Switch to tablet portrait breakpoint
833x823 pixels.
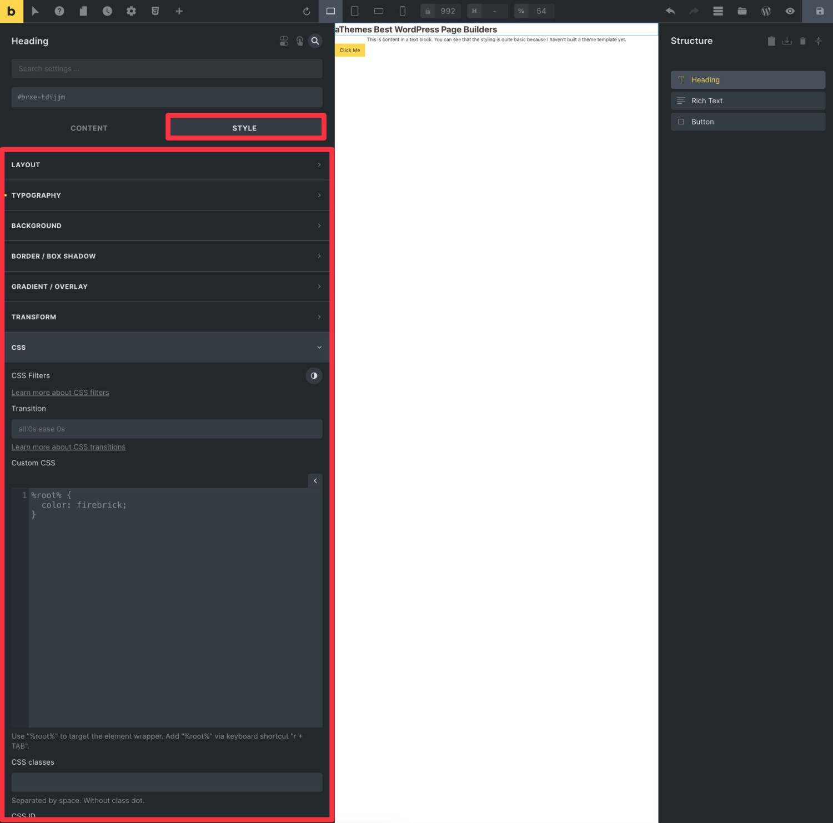(x=354, y=11)
